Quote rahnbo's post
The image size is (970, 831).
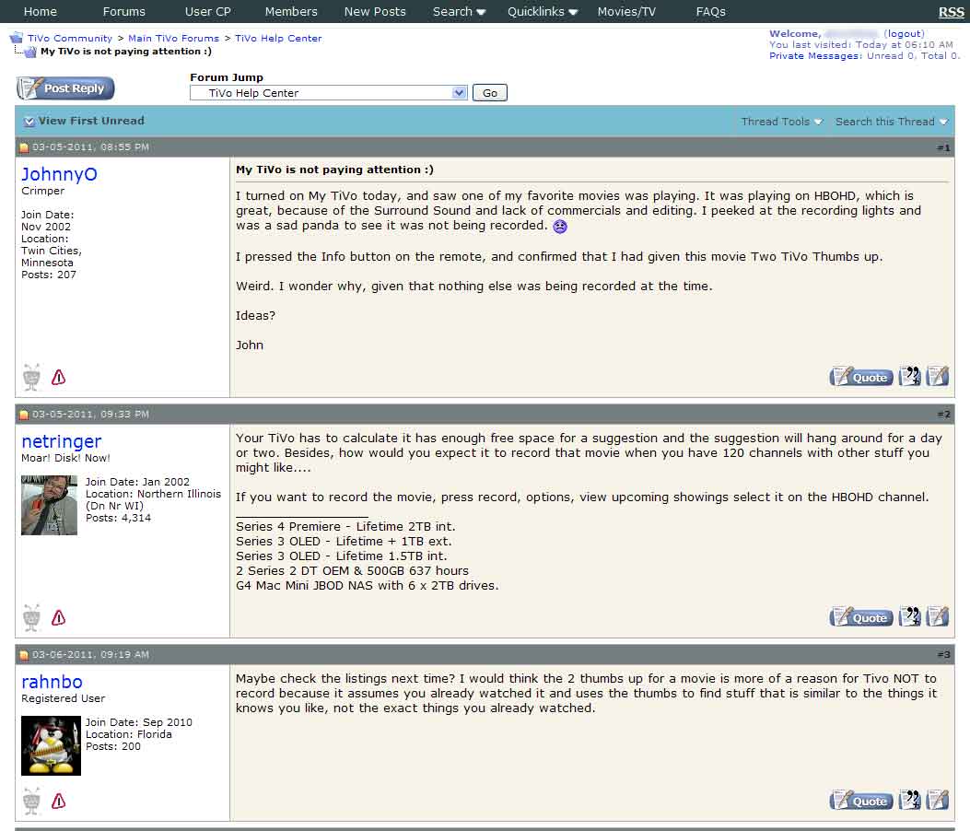[x=861, y=800]
